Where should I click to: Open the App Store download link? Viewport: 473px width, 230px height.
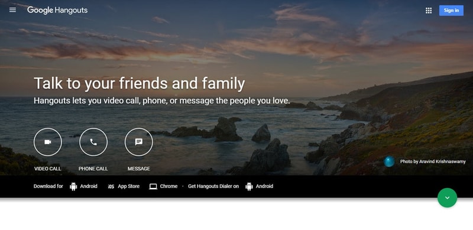pos(129,186)
